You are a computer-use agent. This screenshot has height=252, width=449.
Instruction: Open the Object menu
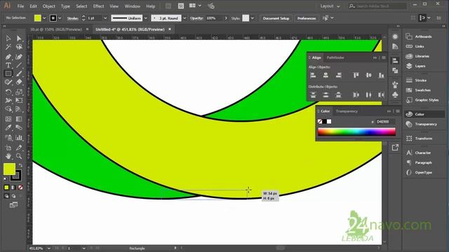(x=48, y=6)
